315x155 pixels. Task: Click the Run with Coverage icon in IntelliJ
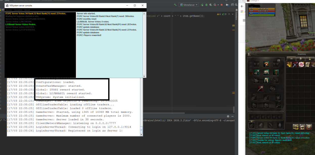pyautogui.click(x=211, y=5)
